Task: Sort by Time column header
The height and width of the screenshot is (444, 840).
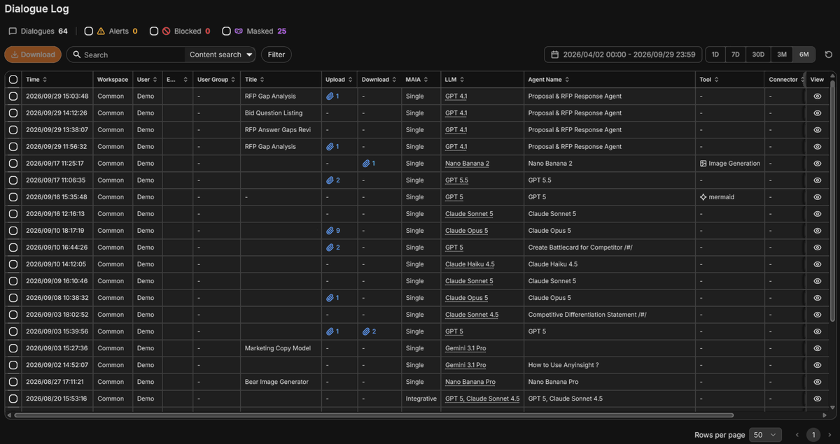Action: 36,80
